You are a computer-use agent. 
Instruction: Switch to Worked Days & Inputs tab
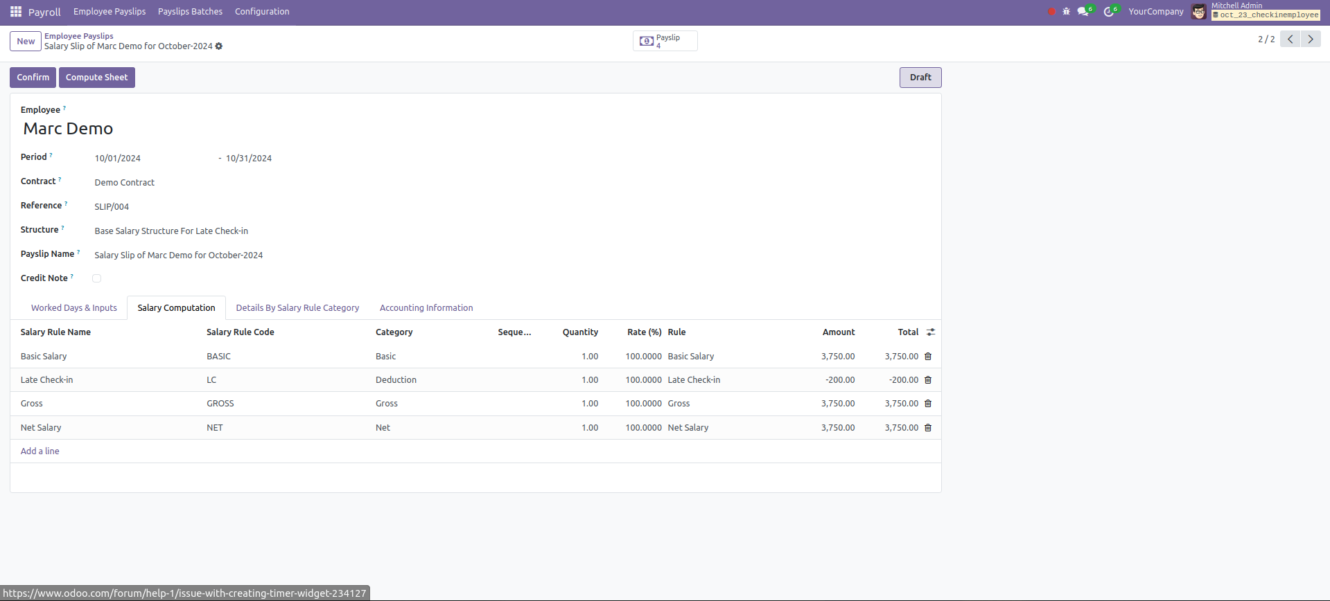pos(74,308)
